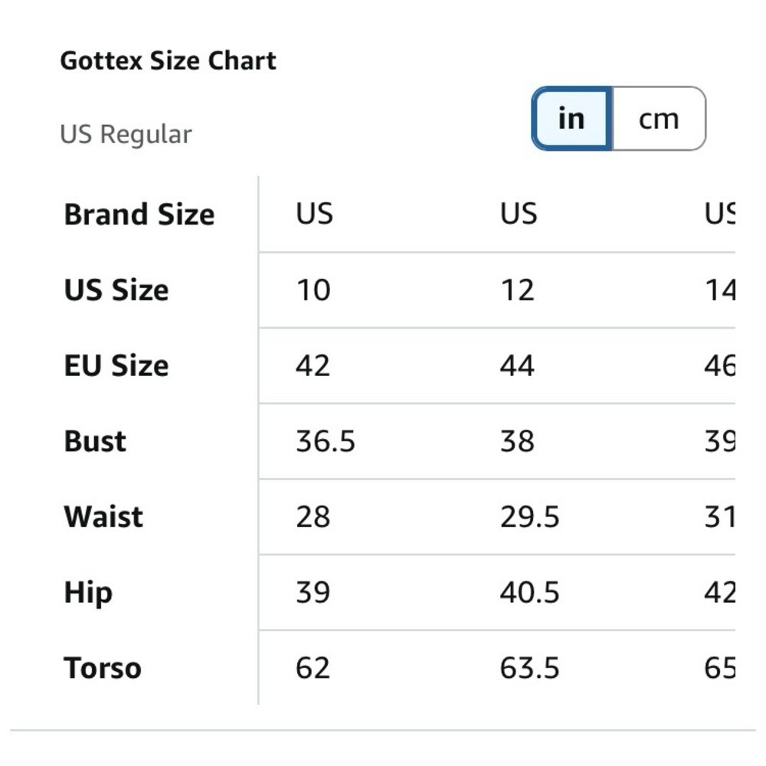Click the Hip row label
This screenshot has height=766, width=766.
tap(88, 593)
